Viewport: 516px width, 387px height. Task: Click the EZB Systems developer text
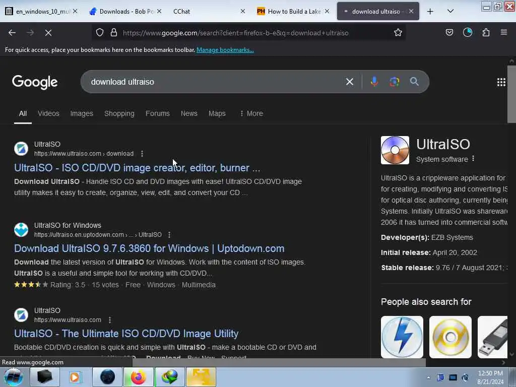pyautogui.click(x=452, y=238)
